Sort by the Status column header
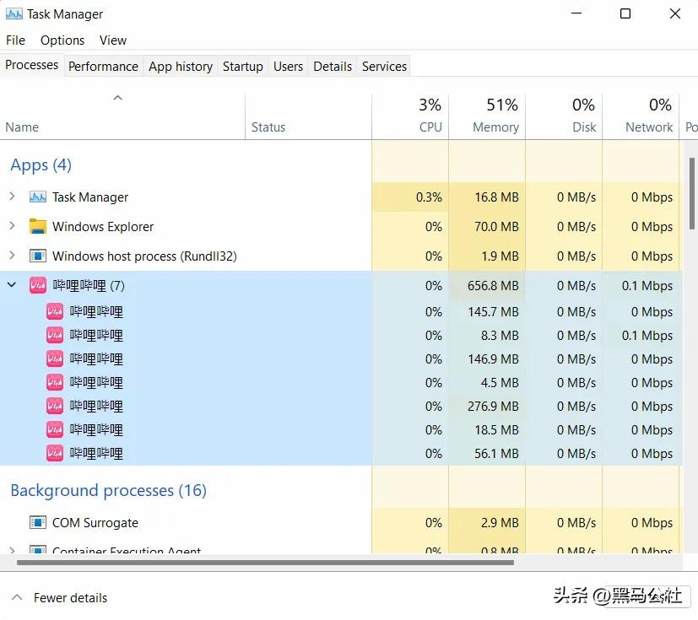This screenshot has height=620, width=698. point(309,116)
